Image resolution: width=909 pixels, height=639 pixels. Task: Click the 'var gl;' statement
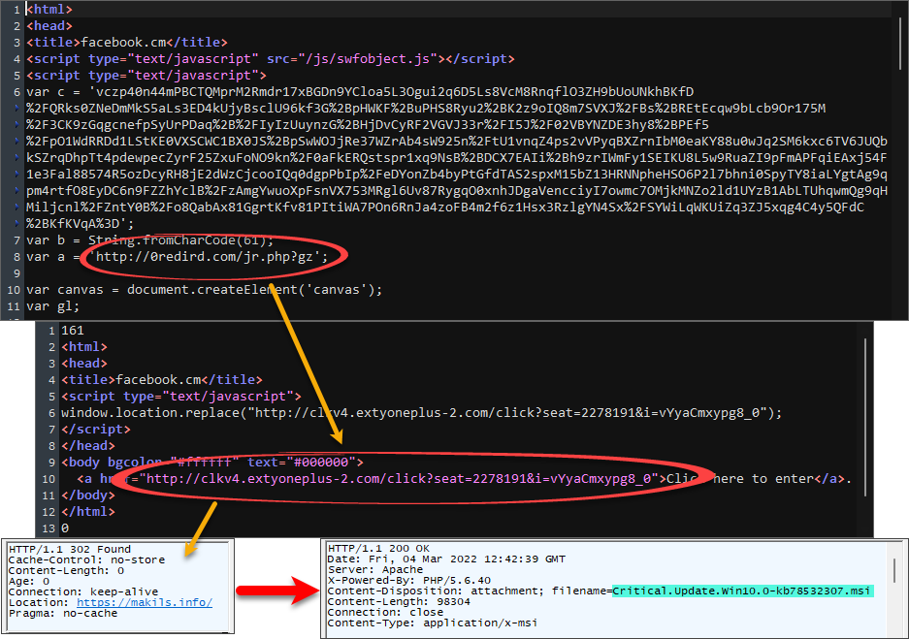point(52,306)
